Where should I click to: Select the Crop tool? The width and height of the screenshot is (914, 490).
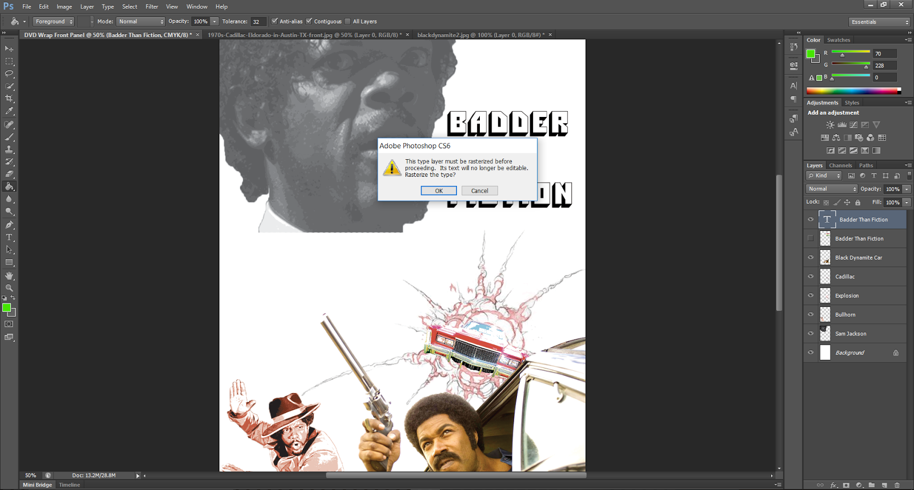click(9, 99)
